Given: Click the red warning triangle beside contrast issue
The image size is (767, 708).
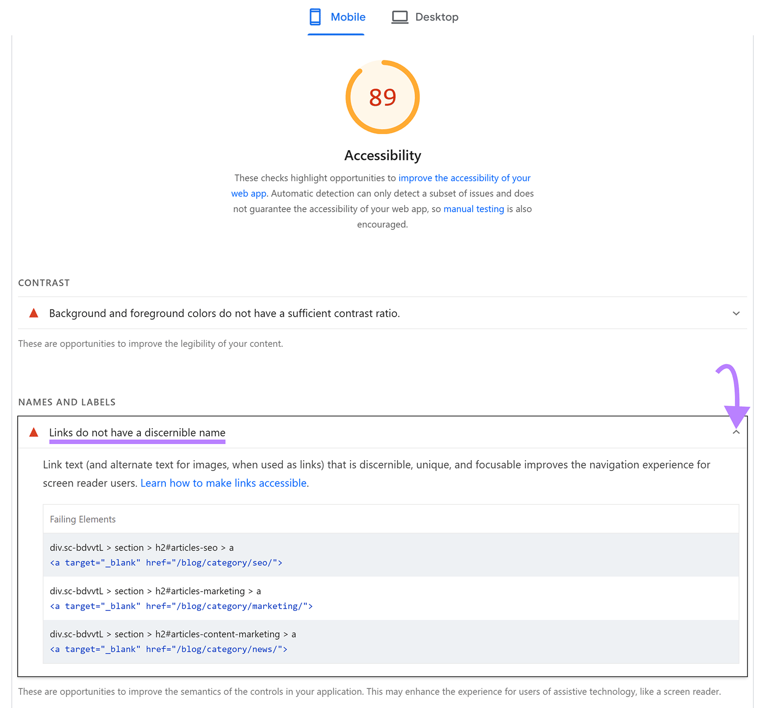Looking at the screenshot, I should point(33,313).
